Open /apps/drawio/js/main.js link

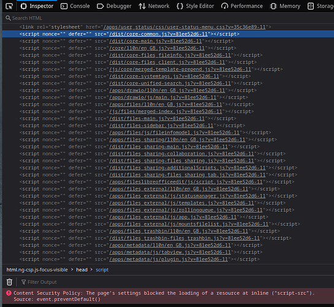click(163, 97)
